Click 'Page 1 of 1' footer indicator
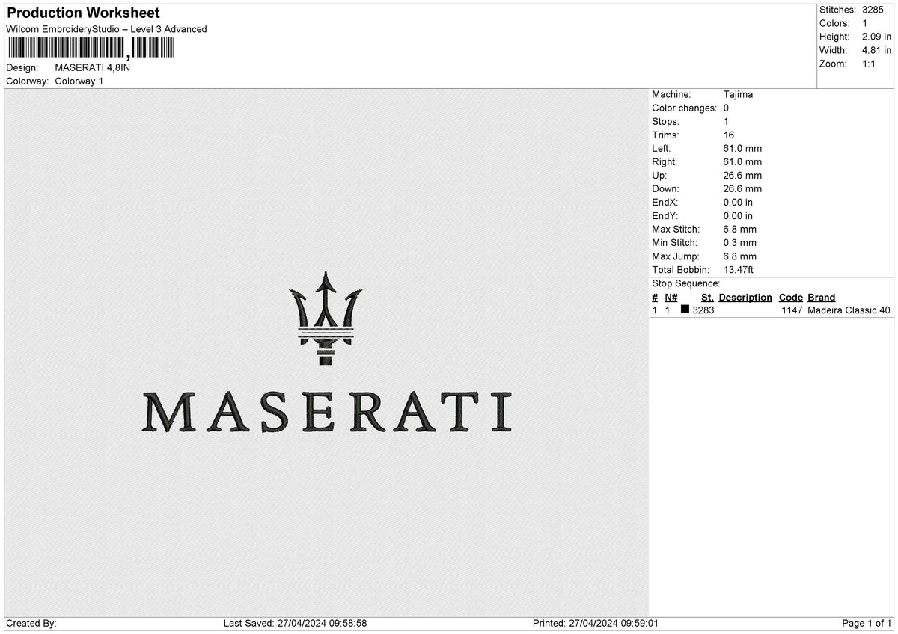Viewport: 898px width, 634px height. 867,623
